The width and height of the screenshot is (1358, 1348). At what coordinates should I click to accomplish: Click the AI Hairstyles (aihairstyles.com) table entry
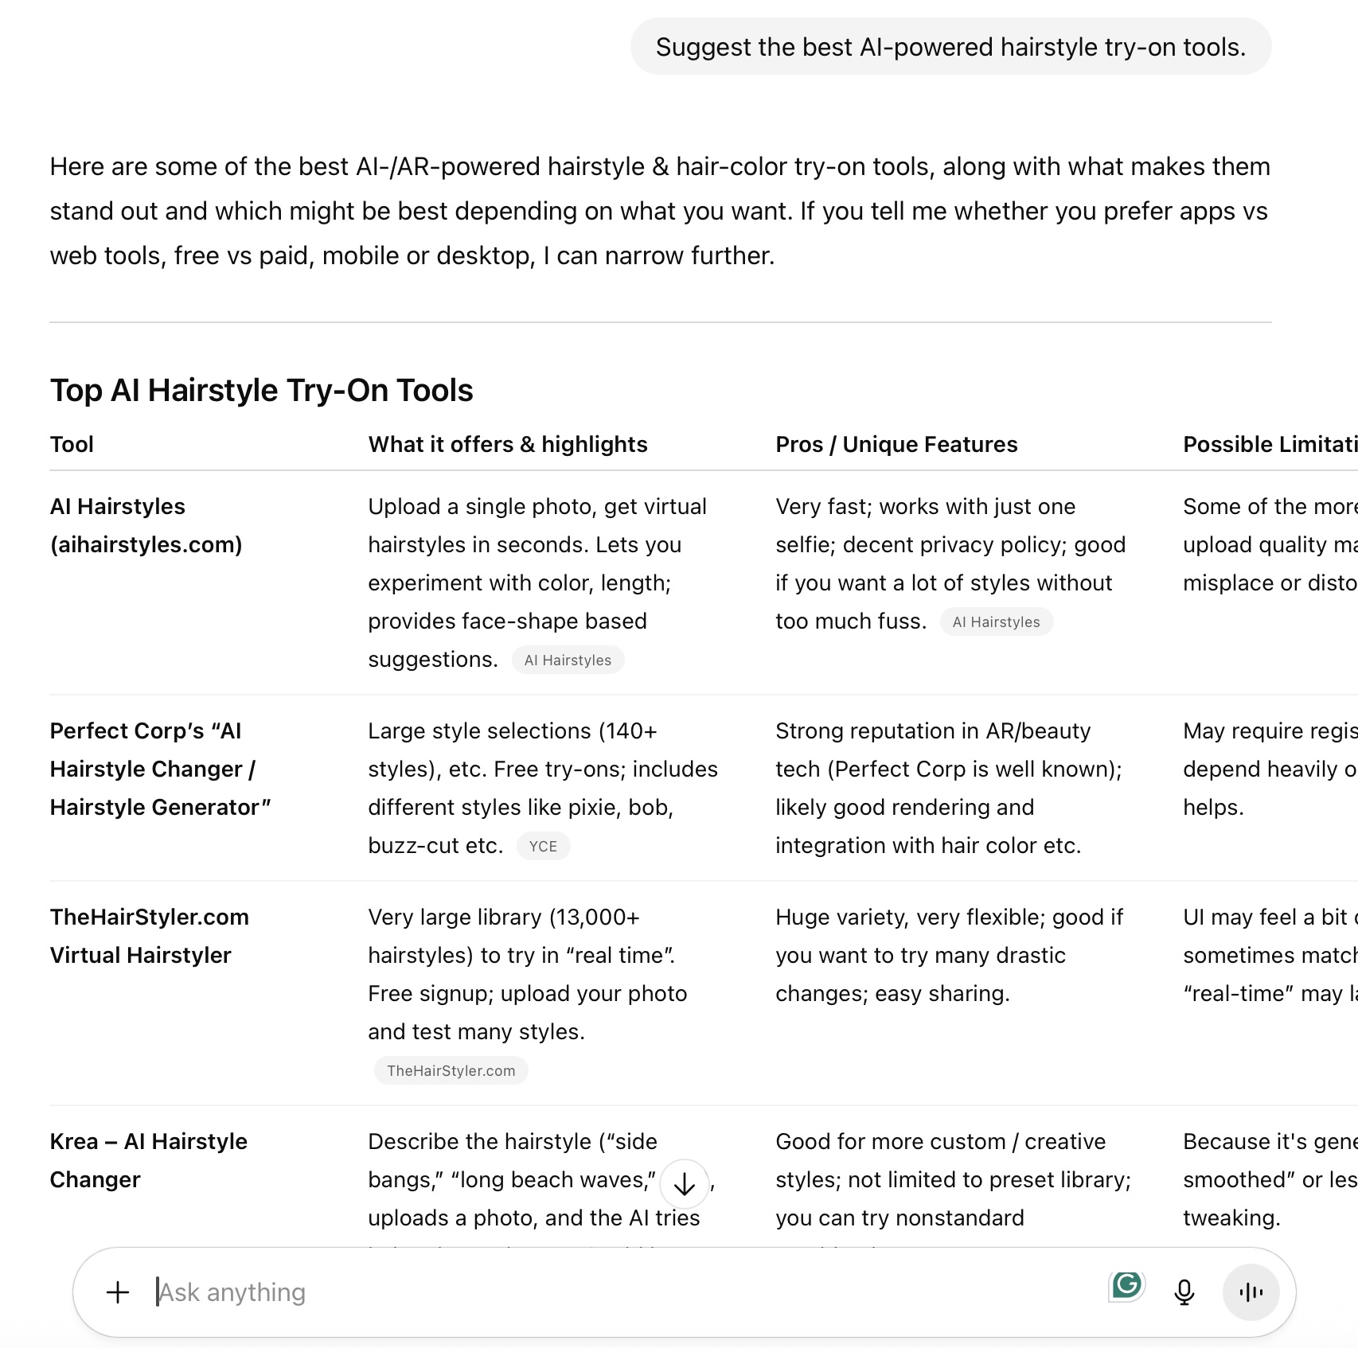coord(146,525)
